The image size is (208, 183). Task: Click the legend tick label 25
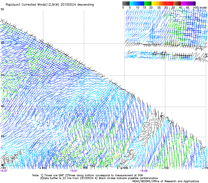tap(159, 8)
